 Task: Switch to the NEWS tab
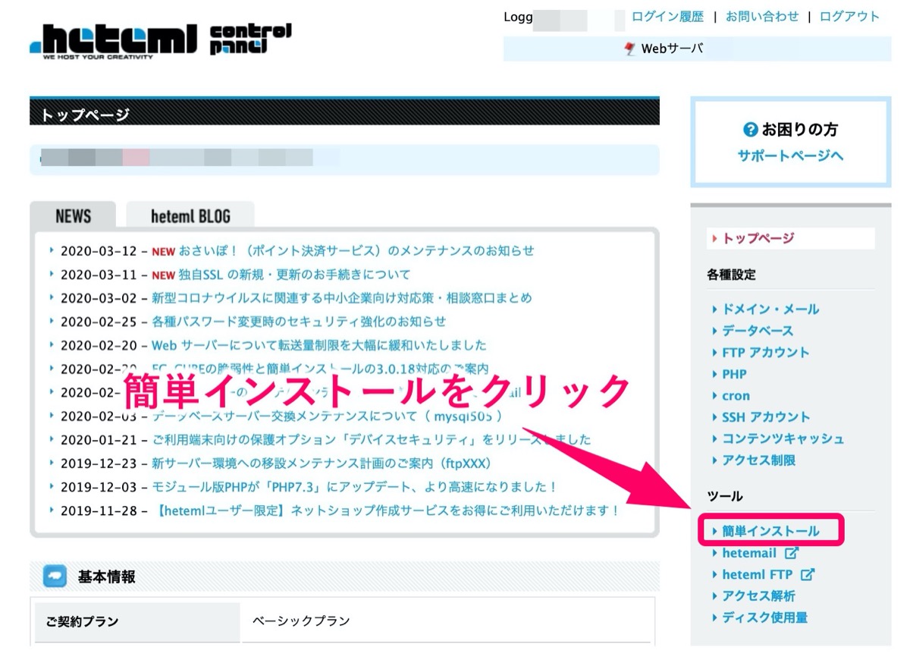click(x=73, y=215)
